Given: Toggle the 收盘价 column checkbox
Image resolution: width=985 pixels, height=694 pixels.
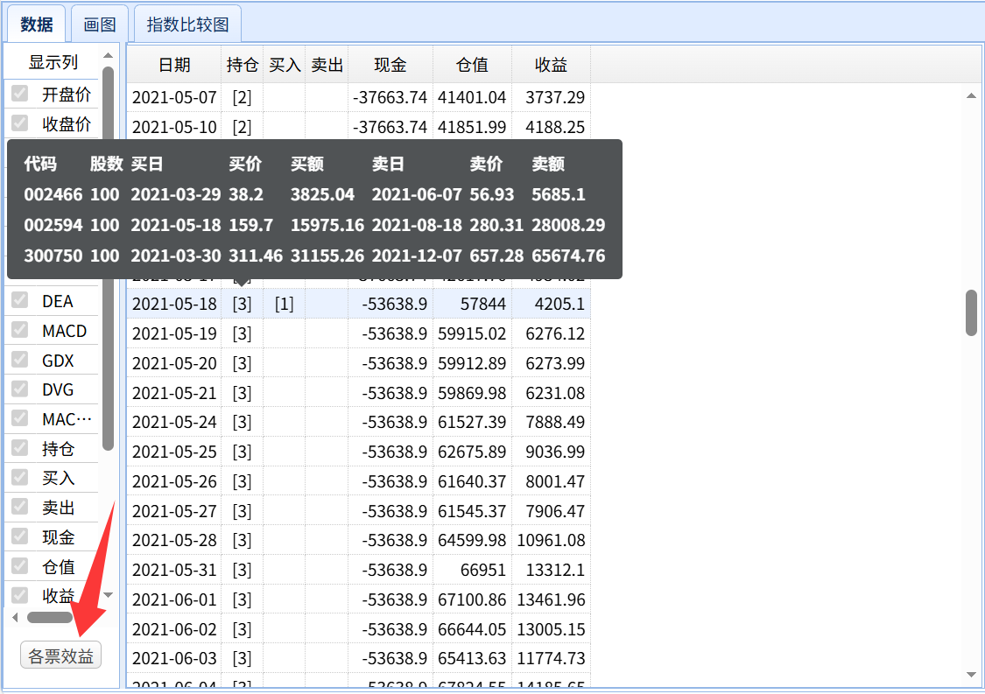Looking at the screenshot, I should (19, 124).
